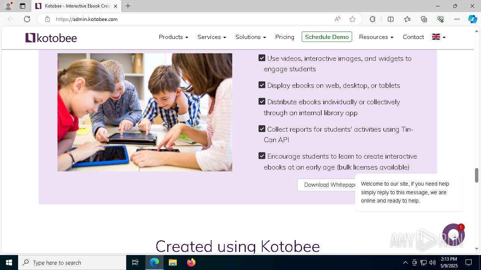481x270 pixels.
Task: Click the address bar URL
Action: pos(87,19)
